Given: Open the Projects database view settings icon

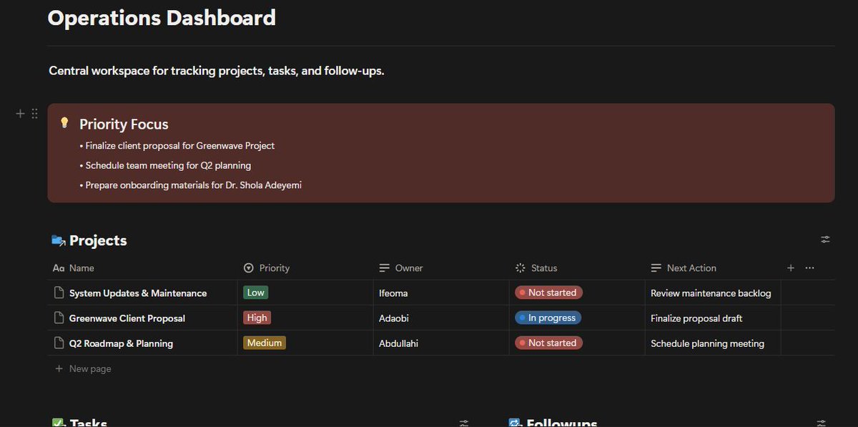Looking at the screenshot, I should pos(825,240).
